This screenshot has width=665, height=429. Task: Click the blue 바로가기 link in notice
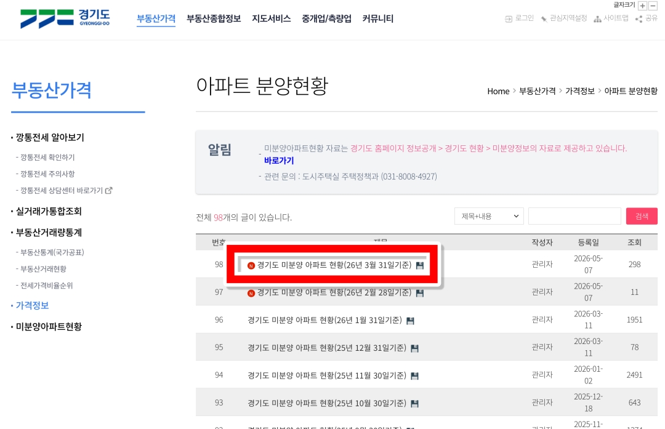click(279, 161)
